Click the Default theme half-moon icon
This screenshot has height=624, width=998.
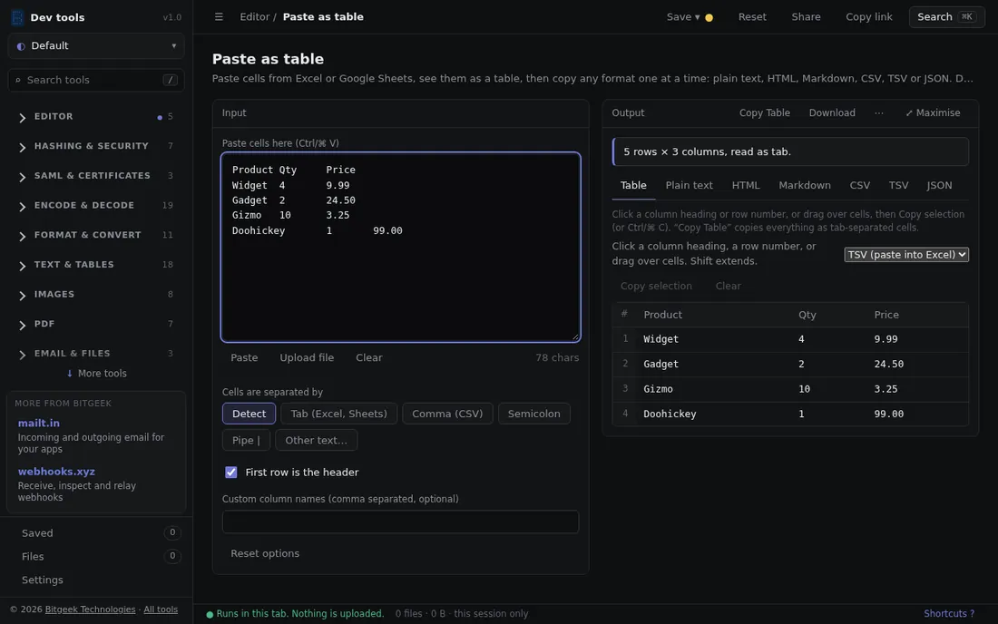21,46
